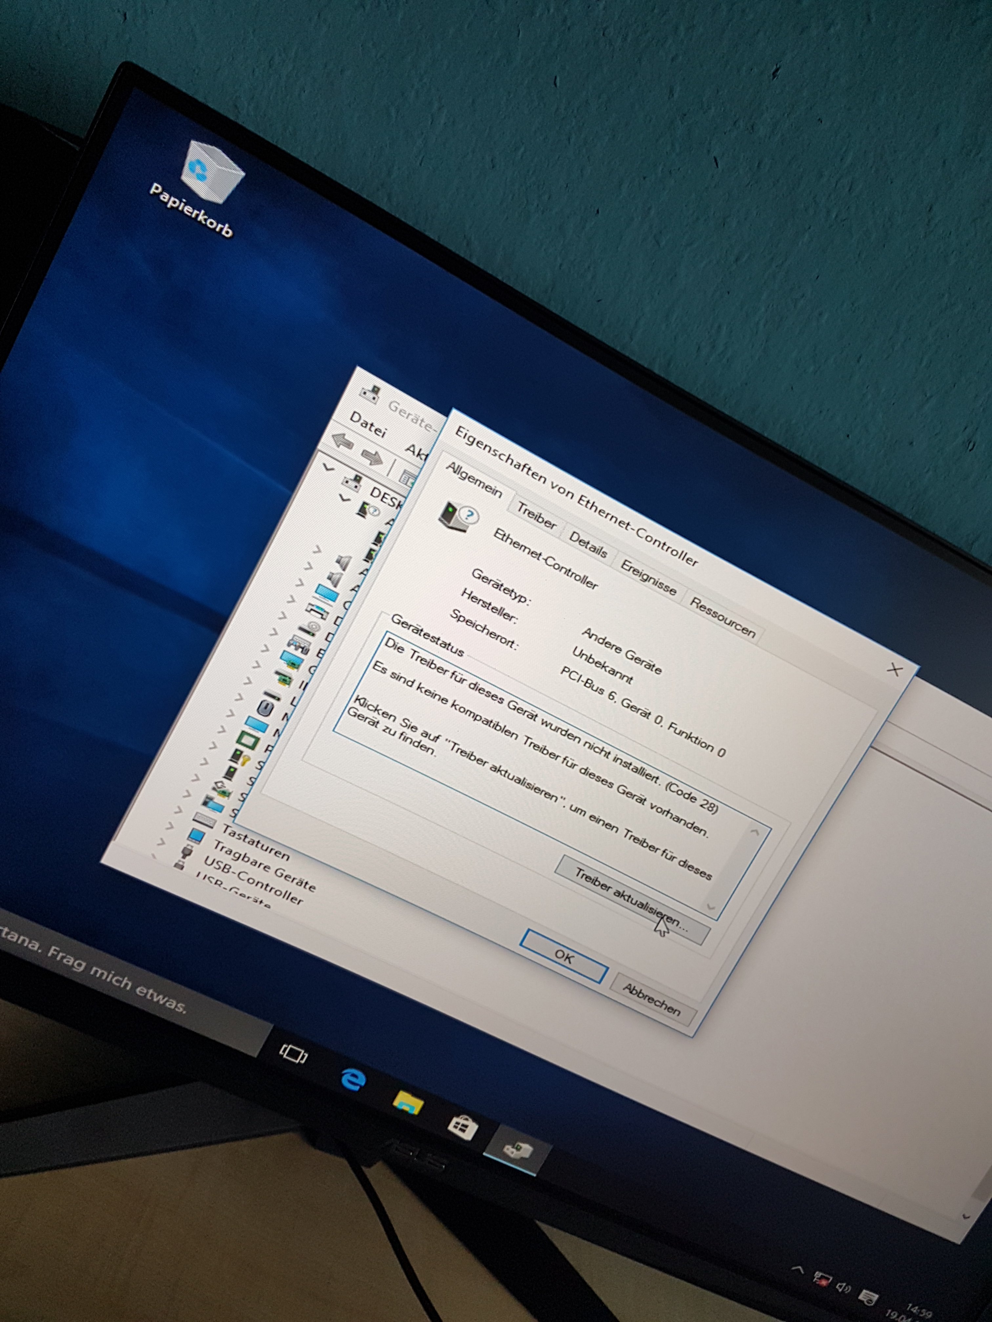This screenshot has height=1322, width=992.
Task: Open File Explorer from the taskbar
Action: (408, 1103)
